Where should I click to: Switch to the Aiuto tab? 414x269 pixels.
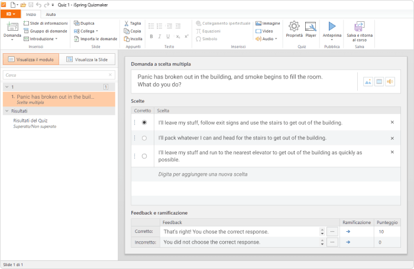pos(51,14)
